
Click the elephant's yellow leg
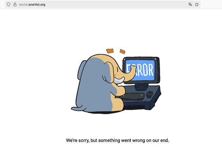pyautogui.click(x=117, y=105)
